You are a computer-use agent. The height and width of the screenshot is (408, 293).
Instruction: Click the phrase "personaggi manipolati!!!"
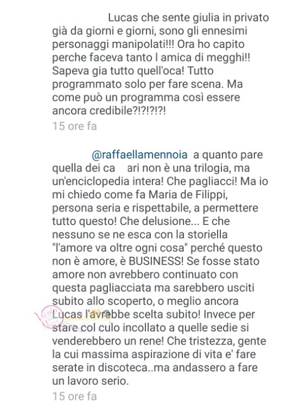[113, 45]
